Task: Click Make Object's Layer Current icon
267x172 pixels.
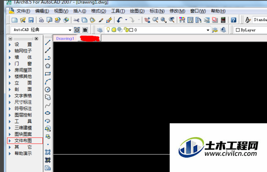Action: pyautogui.click(x=215, y=30)
